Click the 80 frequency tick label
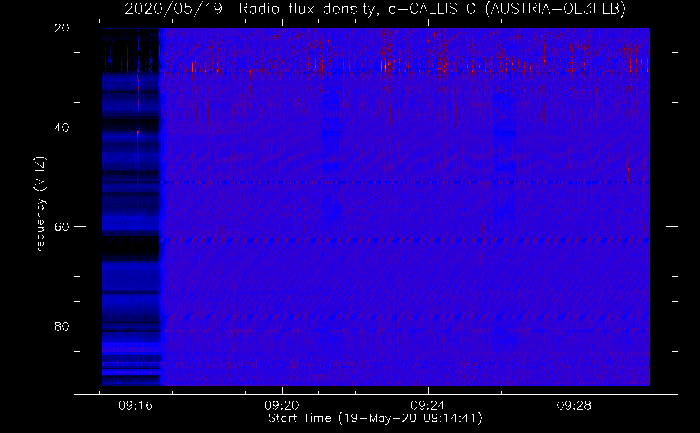Viewport: 700px width, 433px height. 62,326
